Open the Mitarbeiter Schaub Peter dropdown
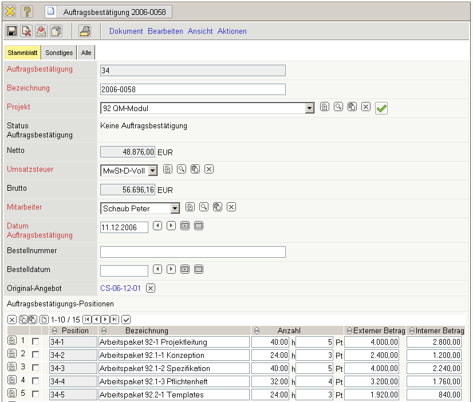The image size is (473, 402). tap(175, 208)
